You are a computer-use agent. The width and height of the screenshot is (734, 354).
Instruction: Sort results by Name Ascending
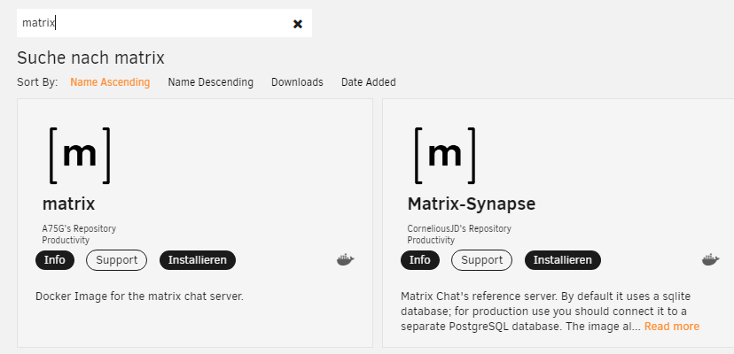pyautogui.click(x=110, y=82)
